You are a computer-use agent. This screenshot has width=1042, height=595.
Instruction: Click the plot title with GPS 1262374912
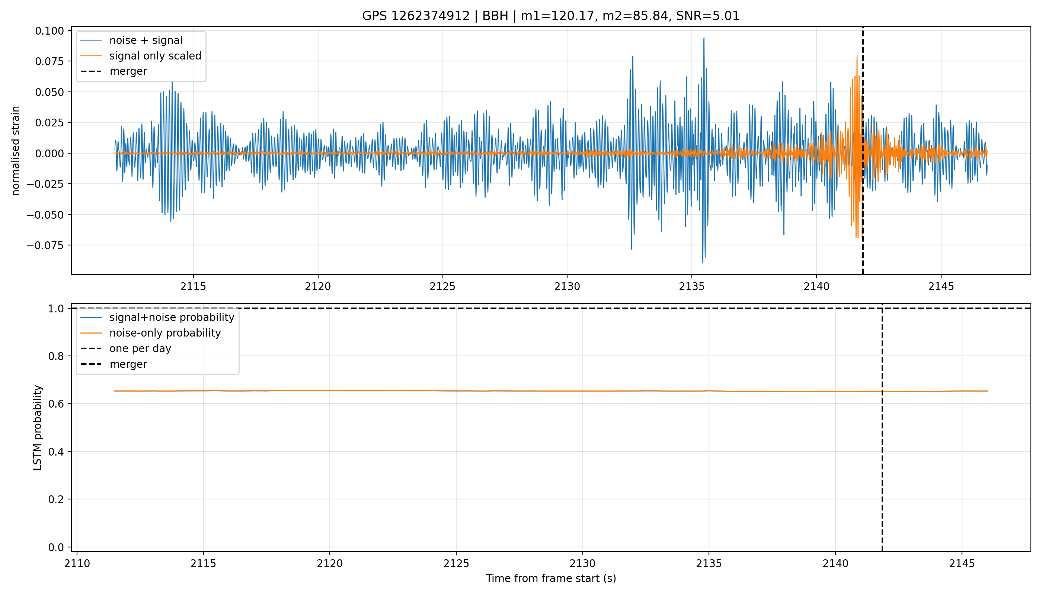[x=550, y=16]
